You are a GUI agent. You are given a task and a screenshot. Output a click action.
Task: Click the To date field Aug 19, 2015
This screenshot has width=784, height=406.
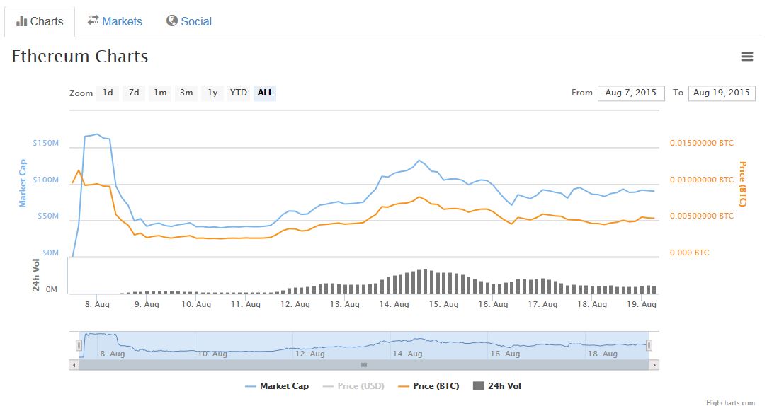pos(722,93)
